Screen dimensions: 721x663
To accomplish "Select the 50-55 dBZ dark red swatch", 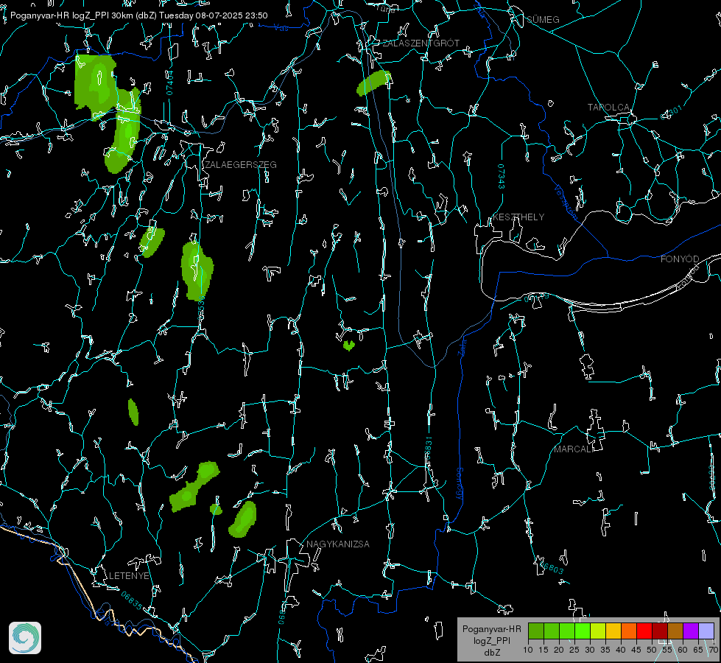I will tap(660, 631).
